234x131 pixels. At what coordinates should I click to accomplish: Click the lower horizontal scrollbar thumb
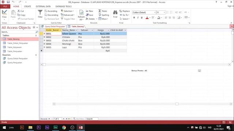(x=177, y=104)
